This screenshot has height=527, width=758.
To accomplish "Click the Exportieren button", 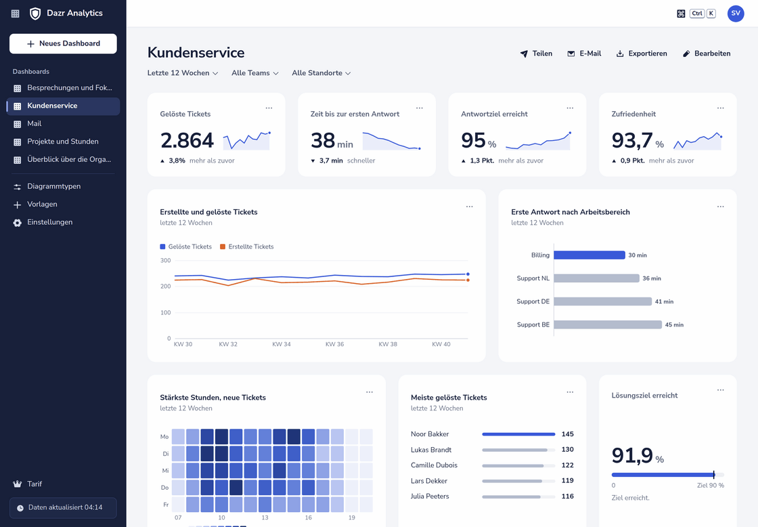I will click(642, 54).
